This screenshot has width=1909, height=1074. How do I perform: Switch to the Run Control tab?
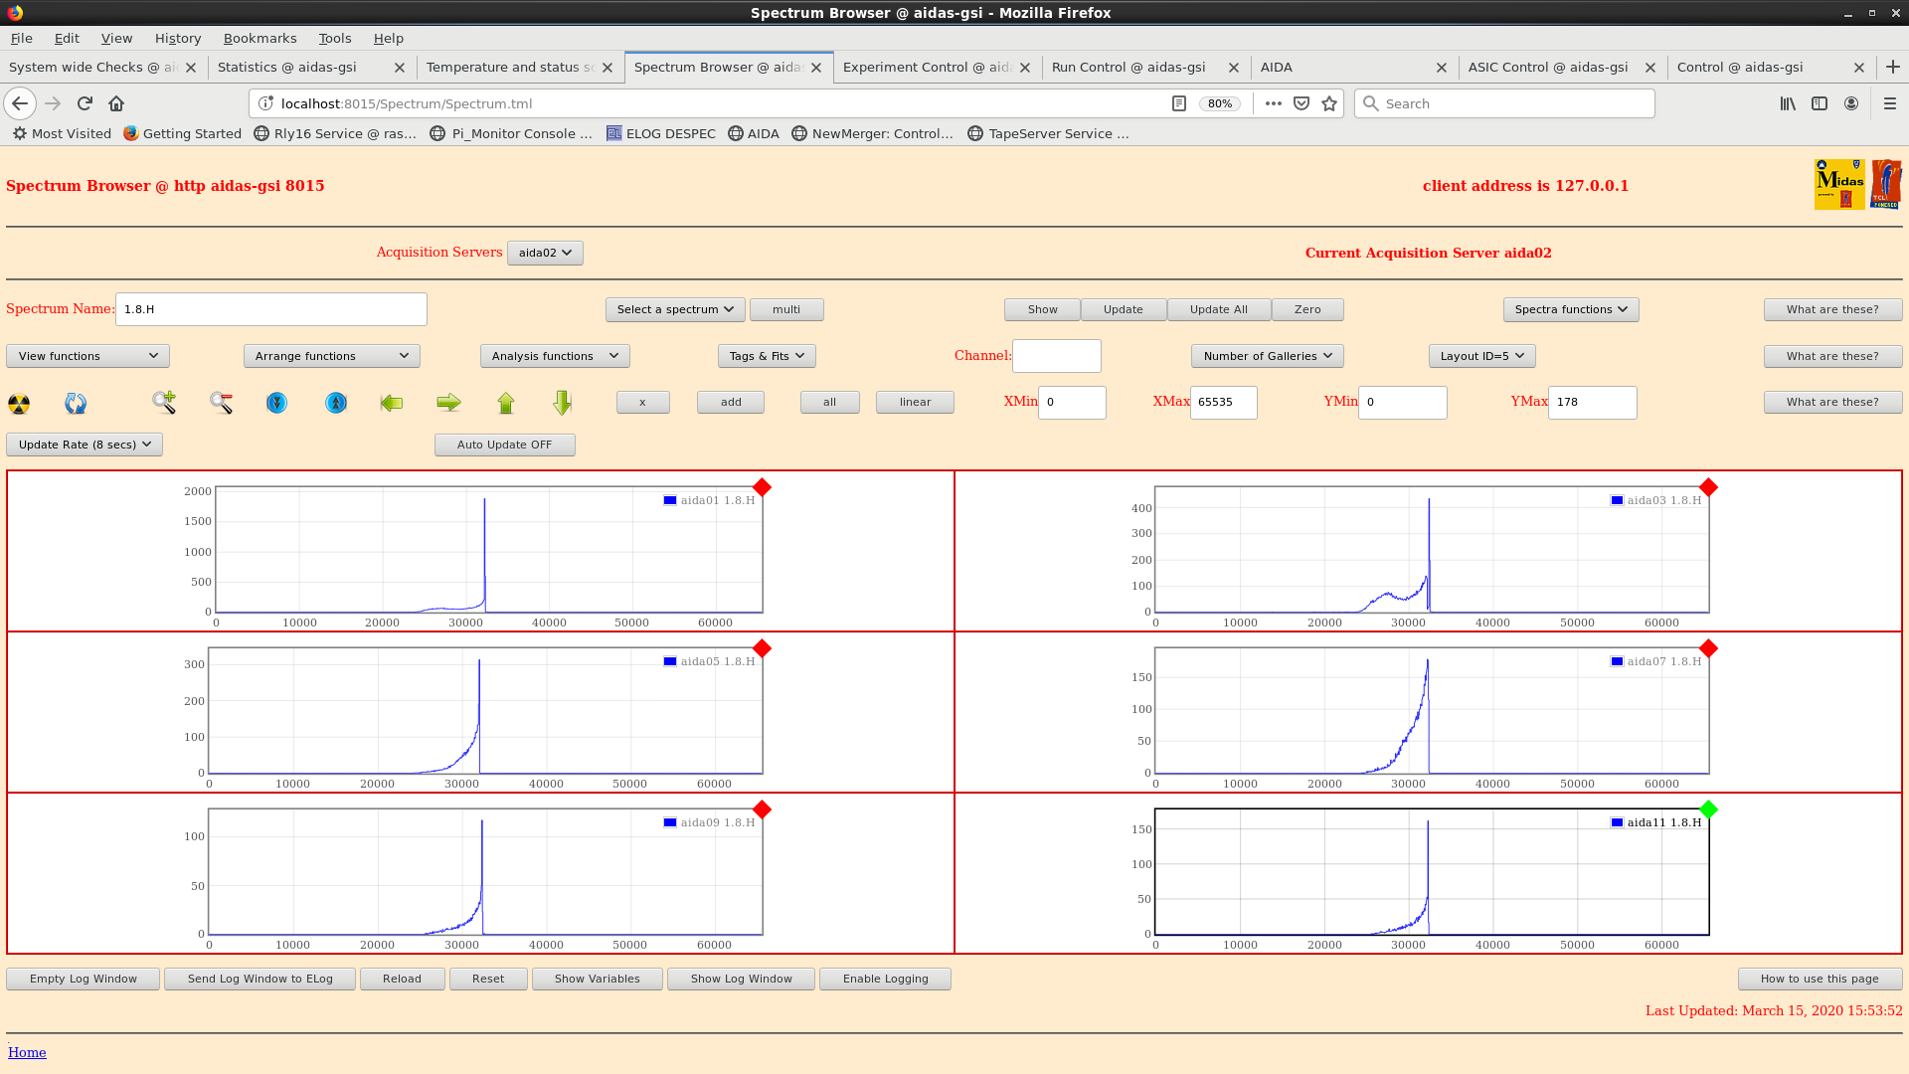coord(1128,67)
